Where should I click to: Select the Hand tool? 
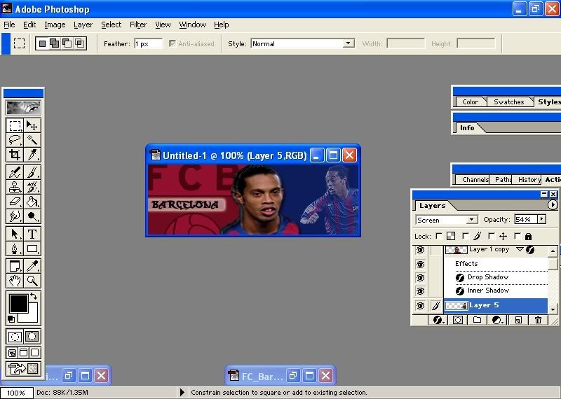tap(15, 281)
